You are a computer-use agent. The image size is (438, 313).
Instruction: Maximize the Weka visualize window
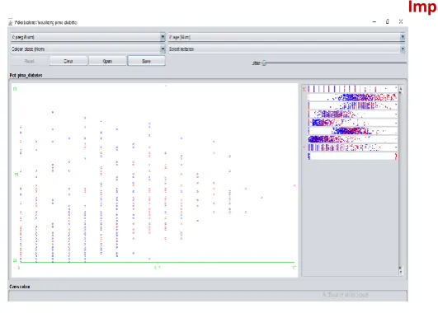[x=388, y=21]
